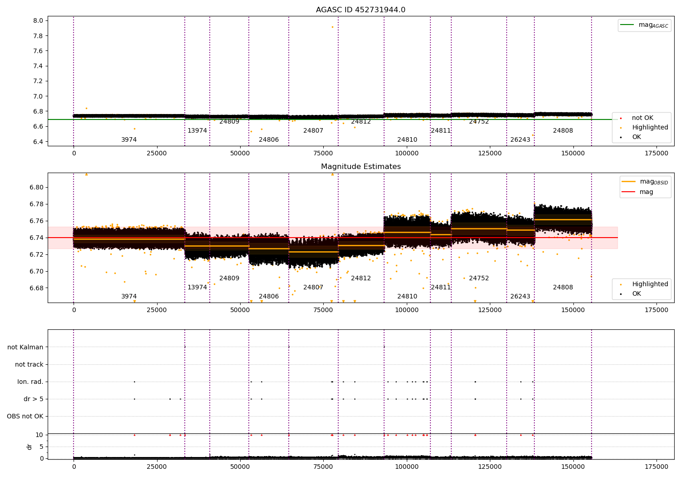Select the red 'mag' legend line
This screenshot has height=477, width=681.
629,192
